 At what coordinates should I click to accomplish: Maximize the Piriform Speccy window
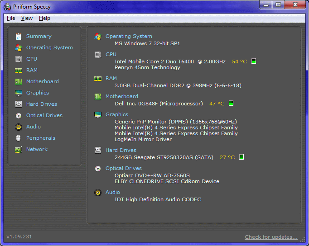tap(278, 5)
